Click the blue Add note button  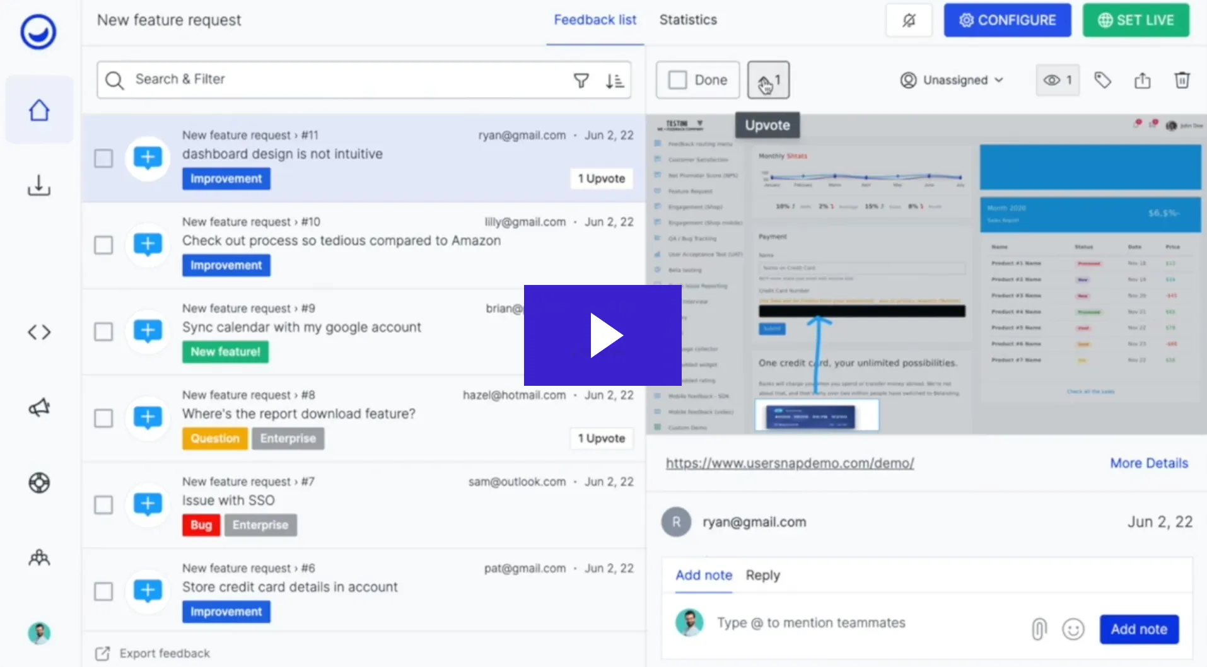click(1139, 629)
